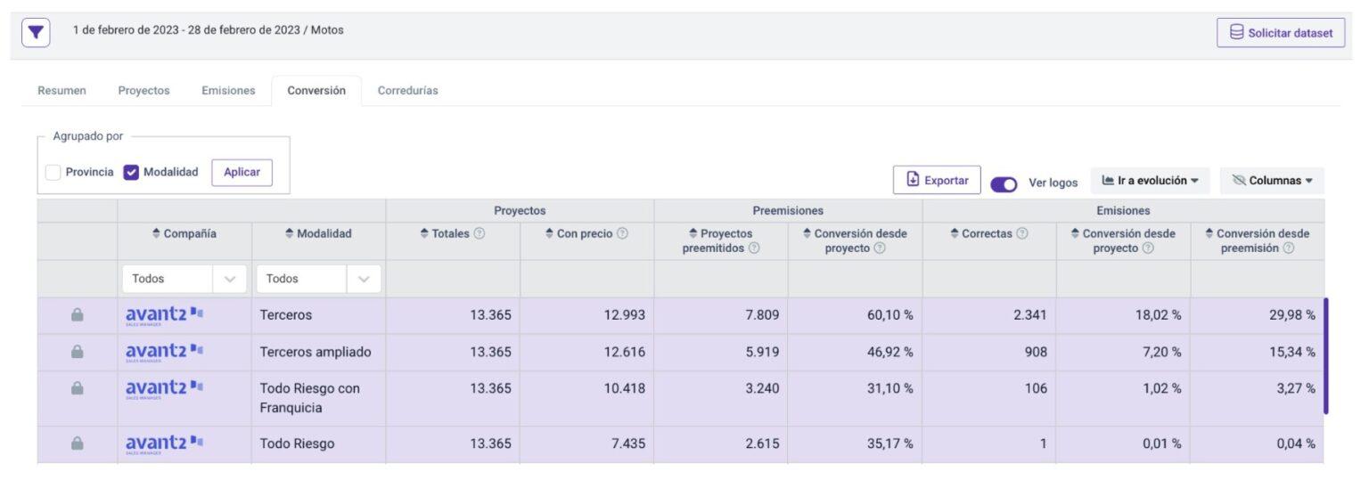Viewport: 1369px width, 480px height.
Task: Switch to the Emisiones tab
Action: [228, 91]
